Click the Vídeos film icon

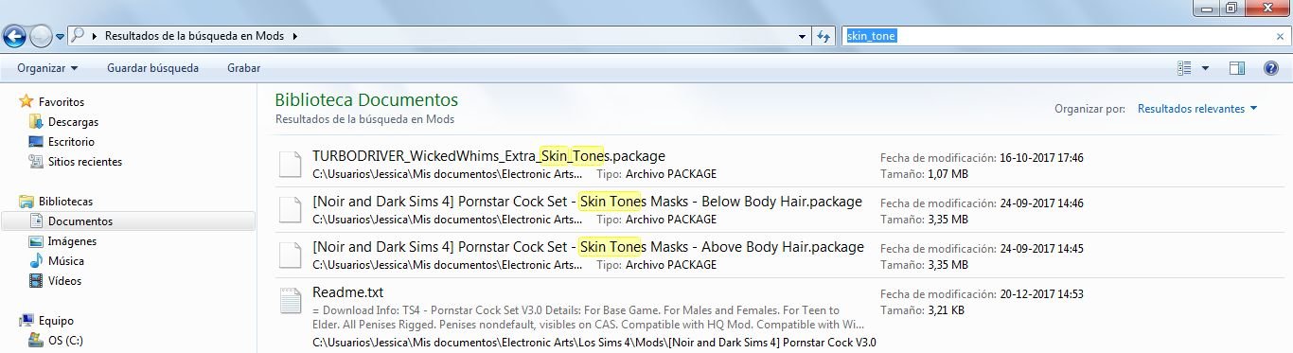point(36,280)
